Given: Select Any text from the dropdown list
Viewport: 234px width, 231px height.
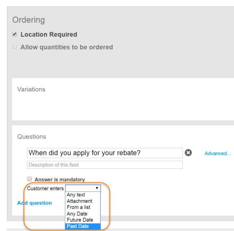Looking at the screenshot, I should 76,195.
